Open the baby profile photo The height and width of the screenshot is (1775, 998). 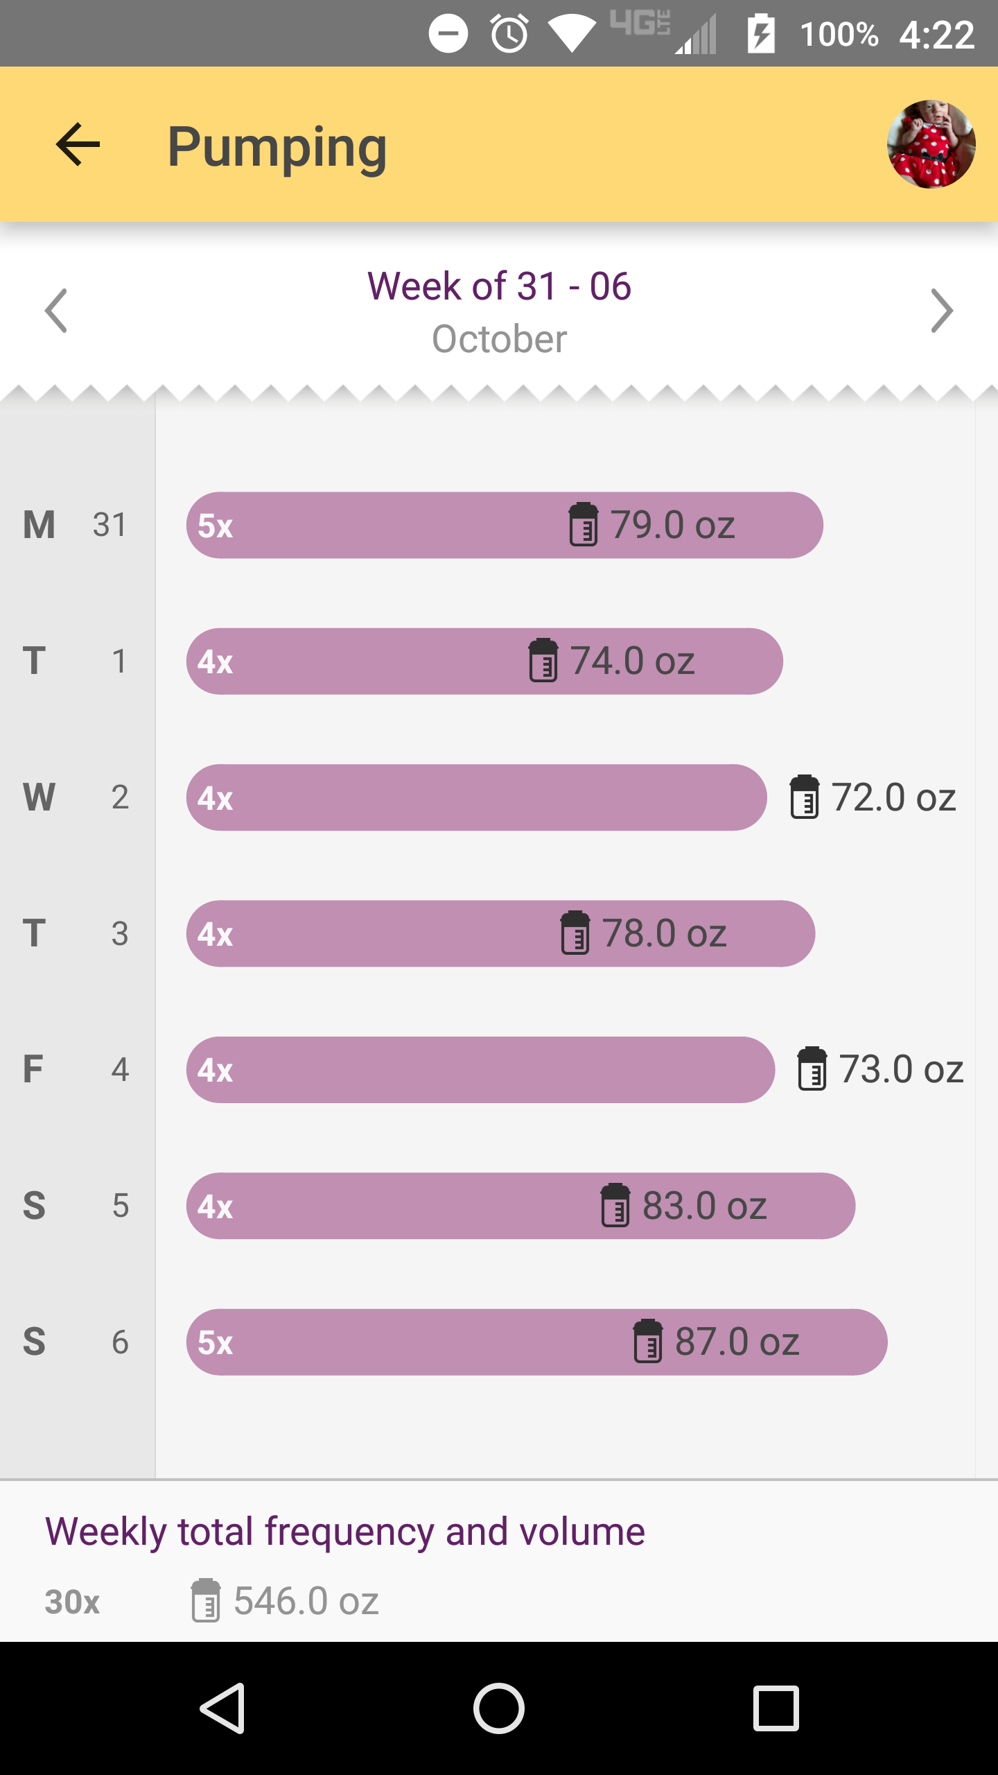coord(931,144)
